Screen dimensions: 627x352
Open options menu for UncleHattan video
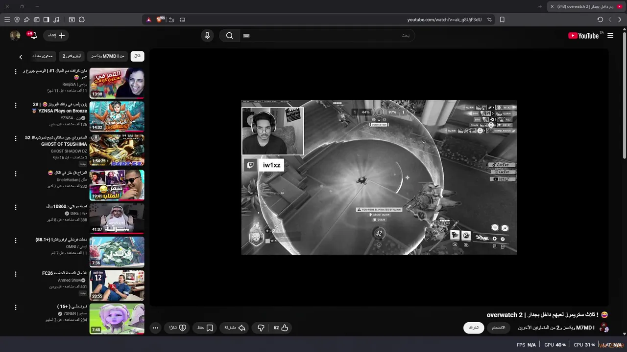coord(15,174)
